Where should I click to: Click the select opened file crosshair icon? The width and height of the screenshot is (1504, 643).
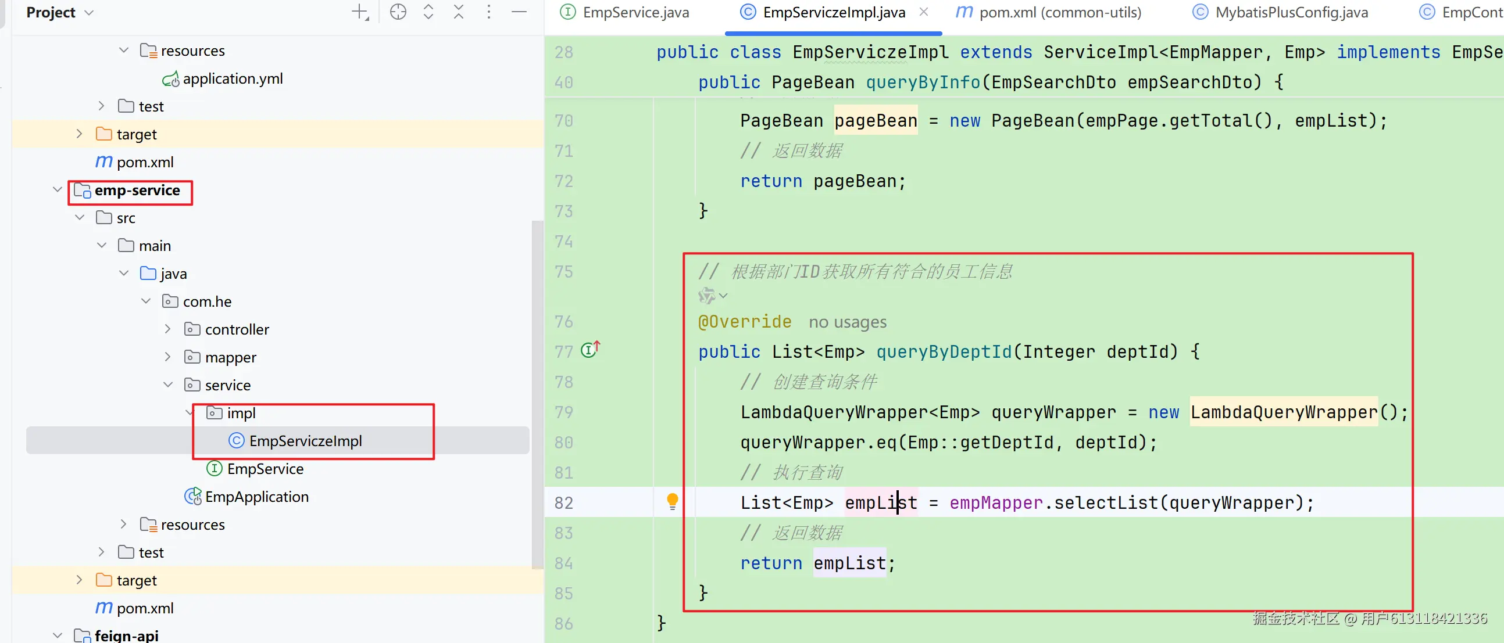[398, 12]
